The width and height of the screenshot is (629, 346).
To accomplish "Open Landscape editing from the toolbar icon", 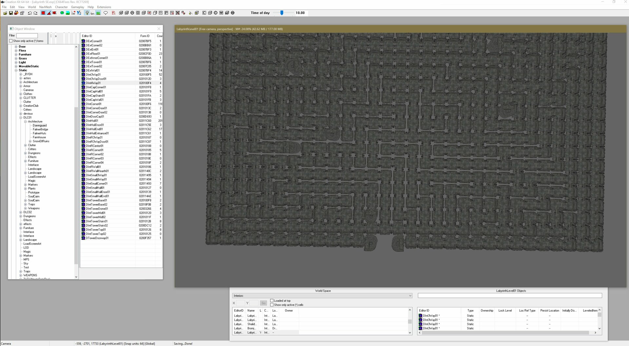I will tap(67, 13).
